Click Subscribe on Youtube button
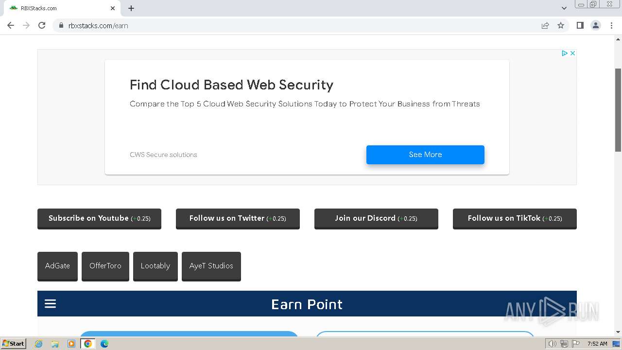Screen dimensions: 622x350 tap(99, 219)
